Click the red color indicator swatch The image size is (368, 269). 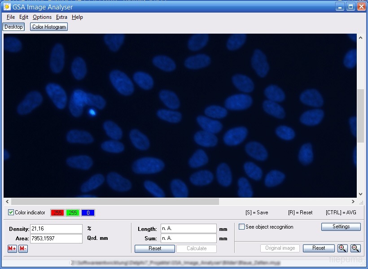pos(57,213)
